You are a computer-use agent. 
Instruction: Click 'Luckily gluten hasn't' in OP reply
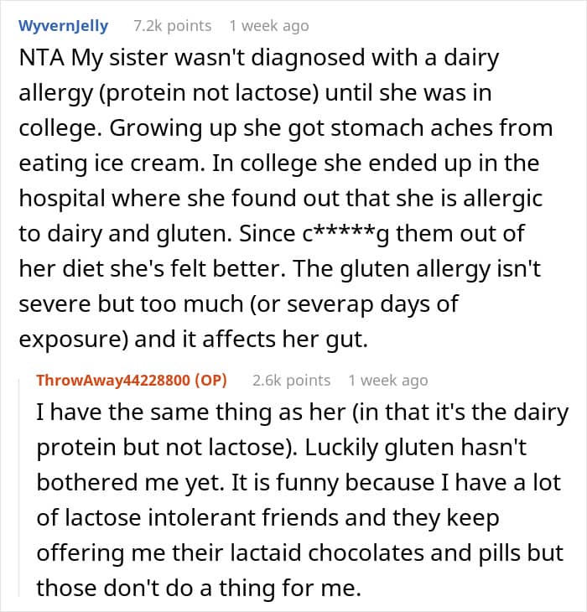tap(416, 448)
